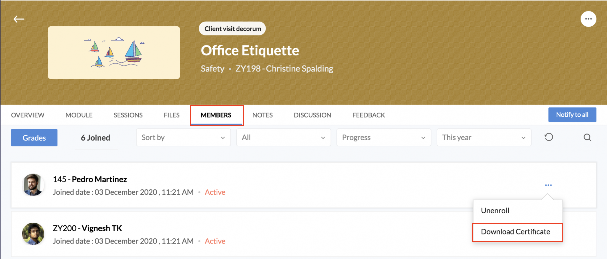Go to the Notes tab
Viewport: 607px width, 259px height.
click(263, 115)
